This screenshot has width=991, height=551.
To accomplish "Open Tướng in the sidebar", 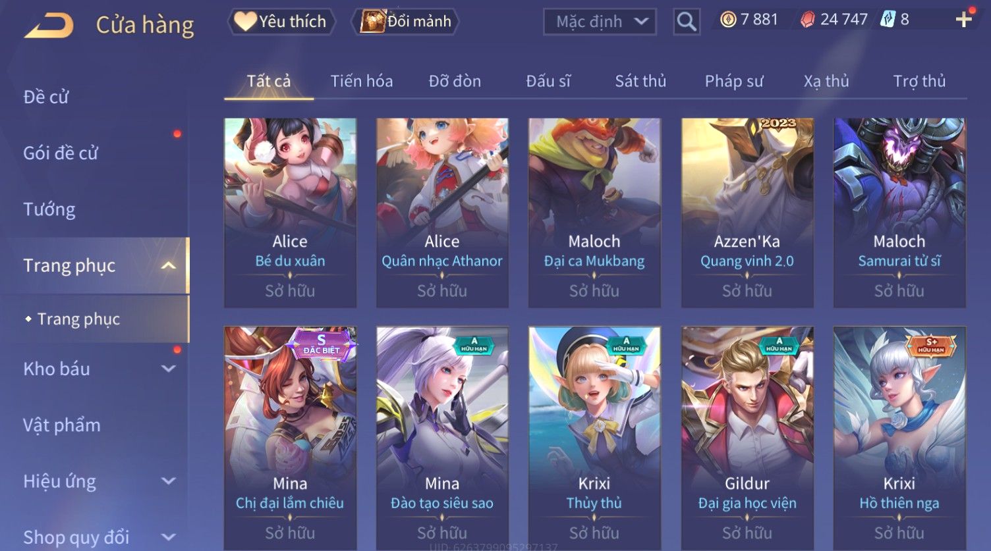I will click(x=49, y=209).
